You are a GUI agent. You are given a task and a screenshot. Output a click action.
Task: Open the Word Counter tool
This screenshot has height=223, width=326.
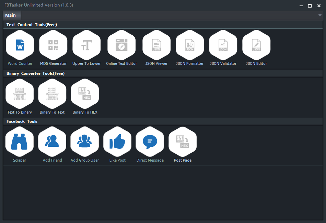(20, 45)
